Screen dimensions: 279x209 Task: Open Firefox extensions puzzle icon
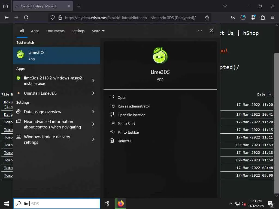click(263, 17)
